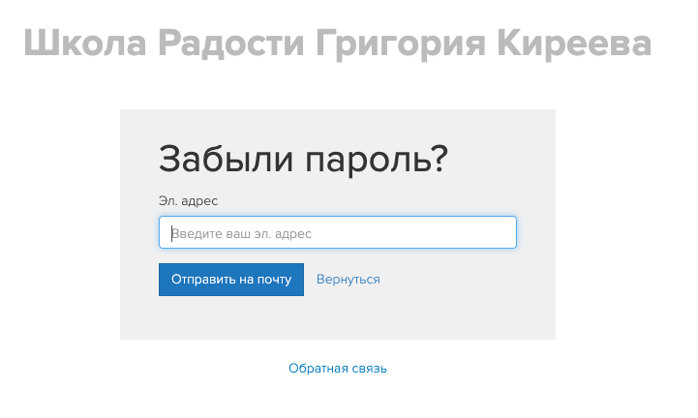Image resolution: width=698 pixels, height=418 pixels.
Task: Follow the 'Вернуться' link
Action: (x=348, y=280)
